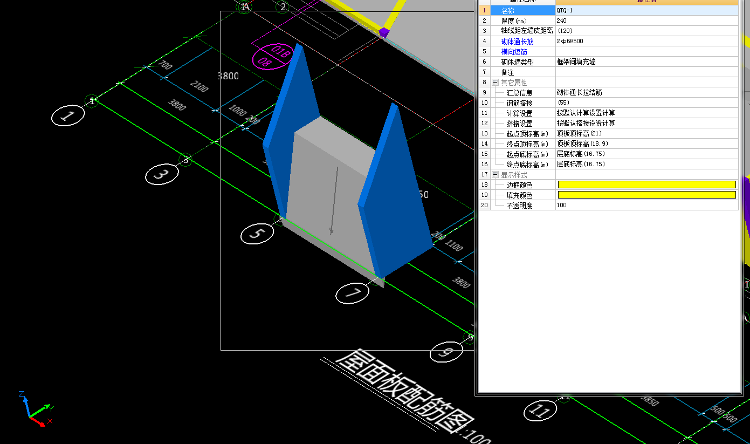Image resolution: width=750 pixels, height=444 pixels.
Task: Select the 边框颜色 property label
Action: [519, 185]
